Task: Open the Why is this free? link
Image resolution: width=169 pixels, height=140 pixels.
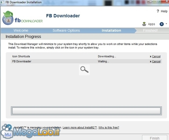Action: (x=109, y=127)
